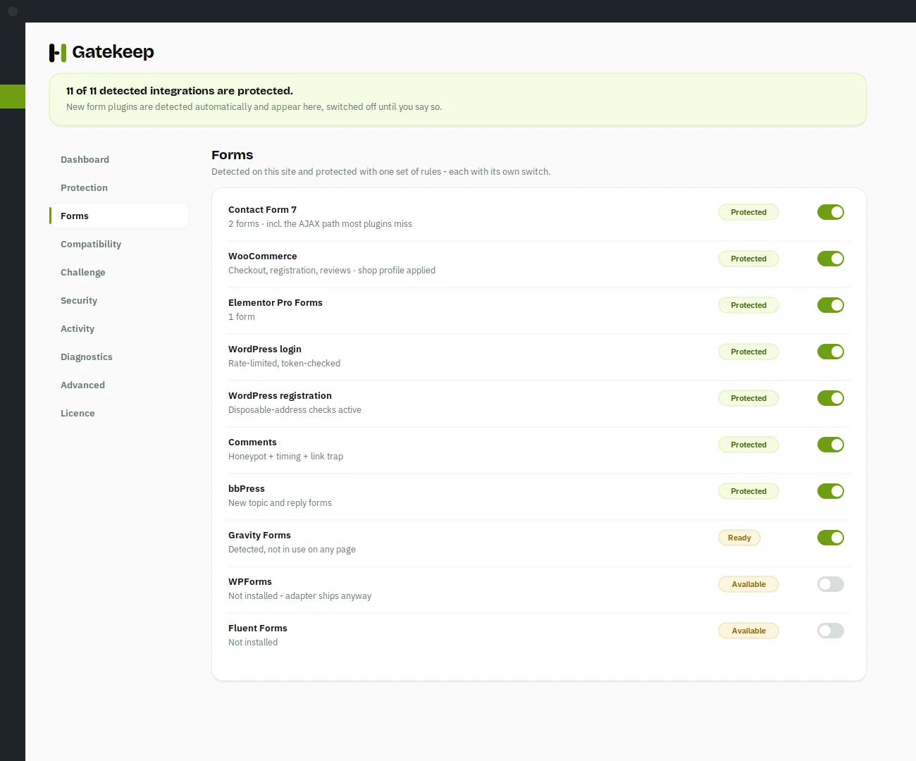Click 'New topic and reply forms' text

(280, 503)
